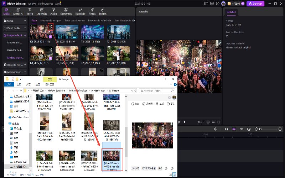Switch to the Imagem de referência tab
Viewport: 285px width, 178px height.
pyautogui.click(x=99, y=21)
